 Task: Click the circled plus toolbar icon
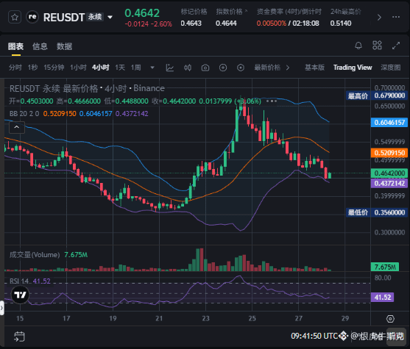[x=223, y=68]
